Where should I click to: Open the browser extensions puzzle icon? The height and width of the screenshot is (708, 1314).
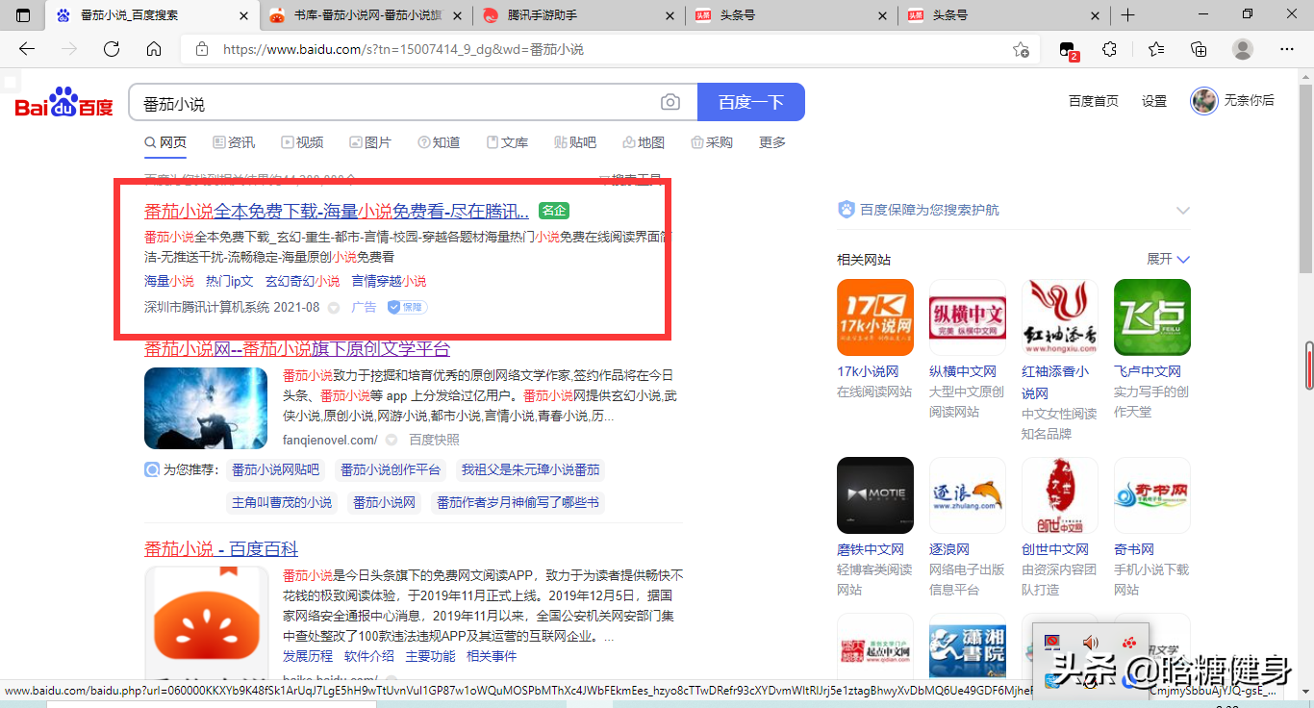1109,49
